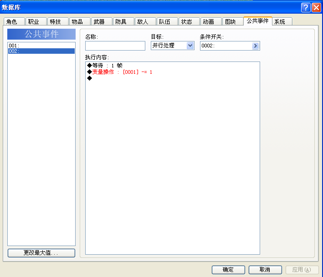Go to the 物品 tab
Viewport: 323px width, 277px height.
[x=80, y=21]
